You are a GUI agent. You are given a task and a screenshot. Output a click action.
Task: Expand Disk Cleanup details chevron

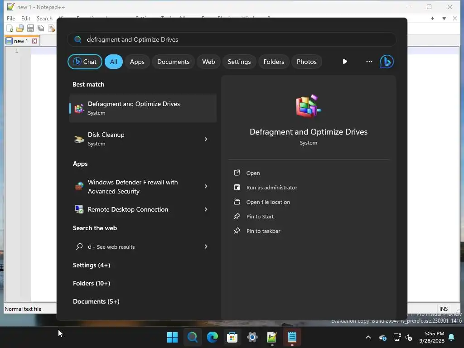tap(206, 139)
